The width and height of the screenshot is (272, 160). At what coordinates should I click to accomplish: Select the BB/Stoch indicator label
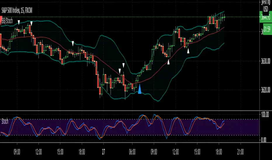pyautogui.click(x=7, y=21)
